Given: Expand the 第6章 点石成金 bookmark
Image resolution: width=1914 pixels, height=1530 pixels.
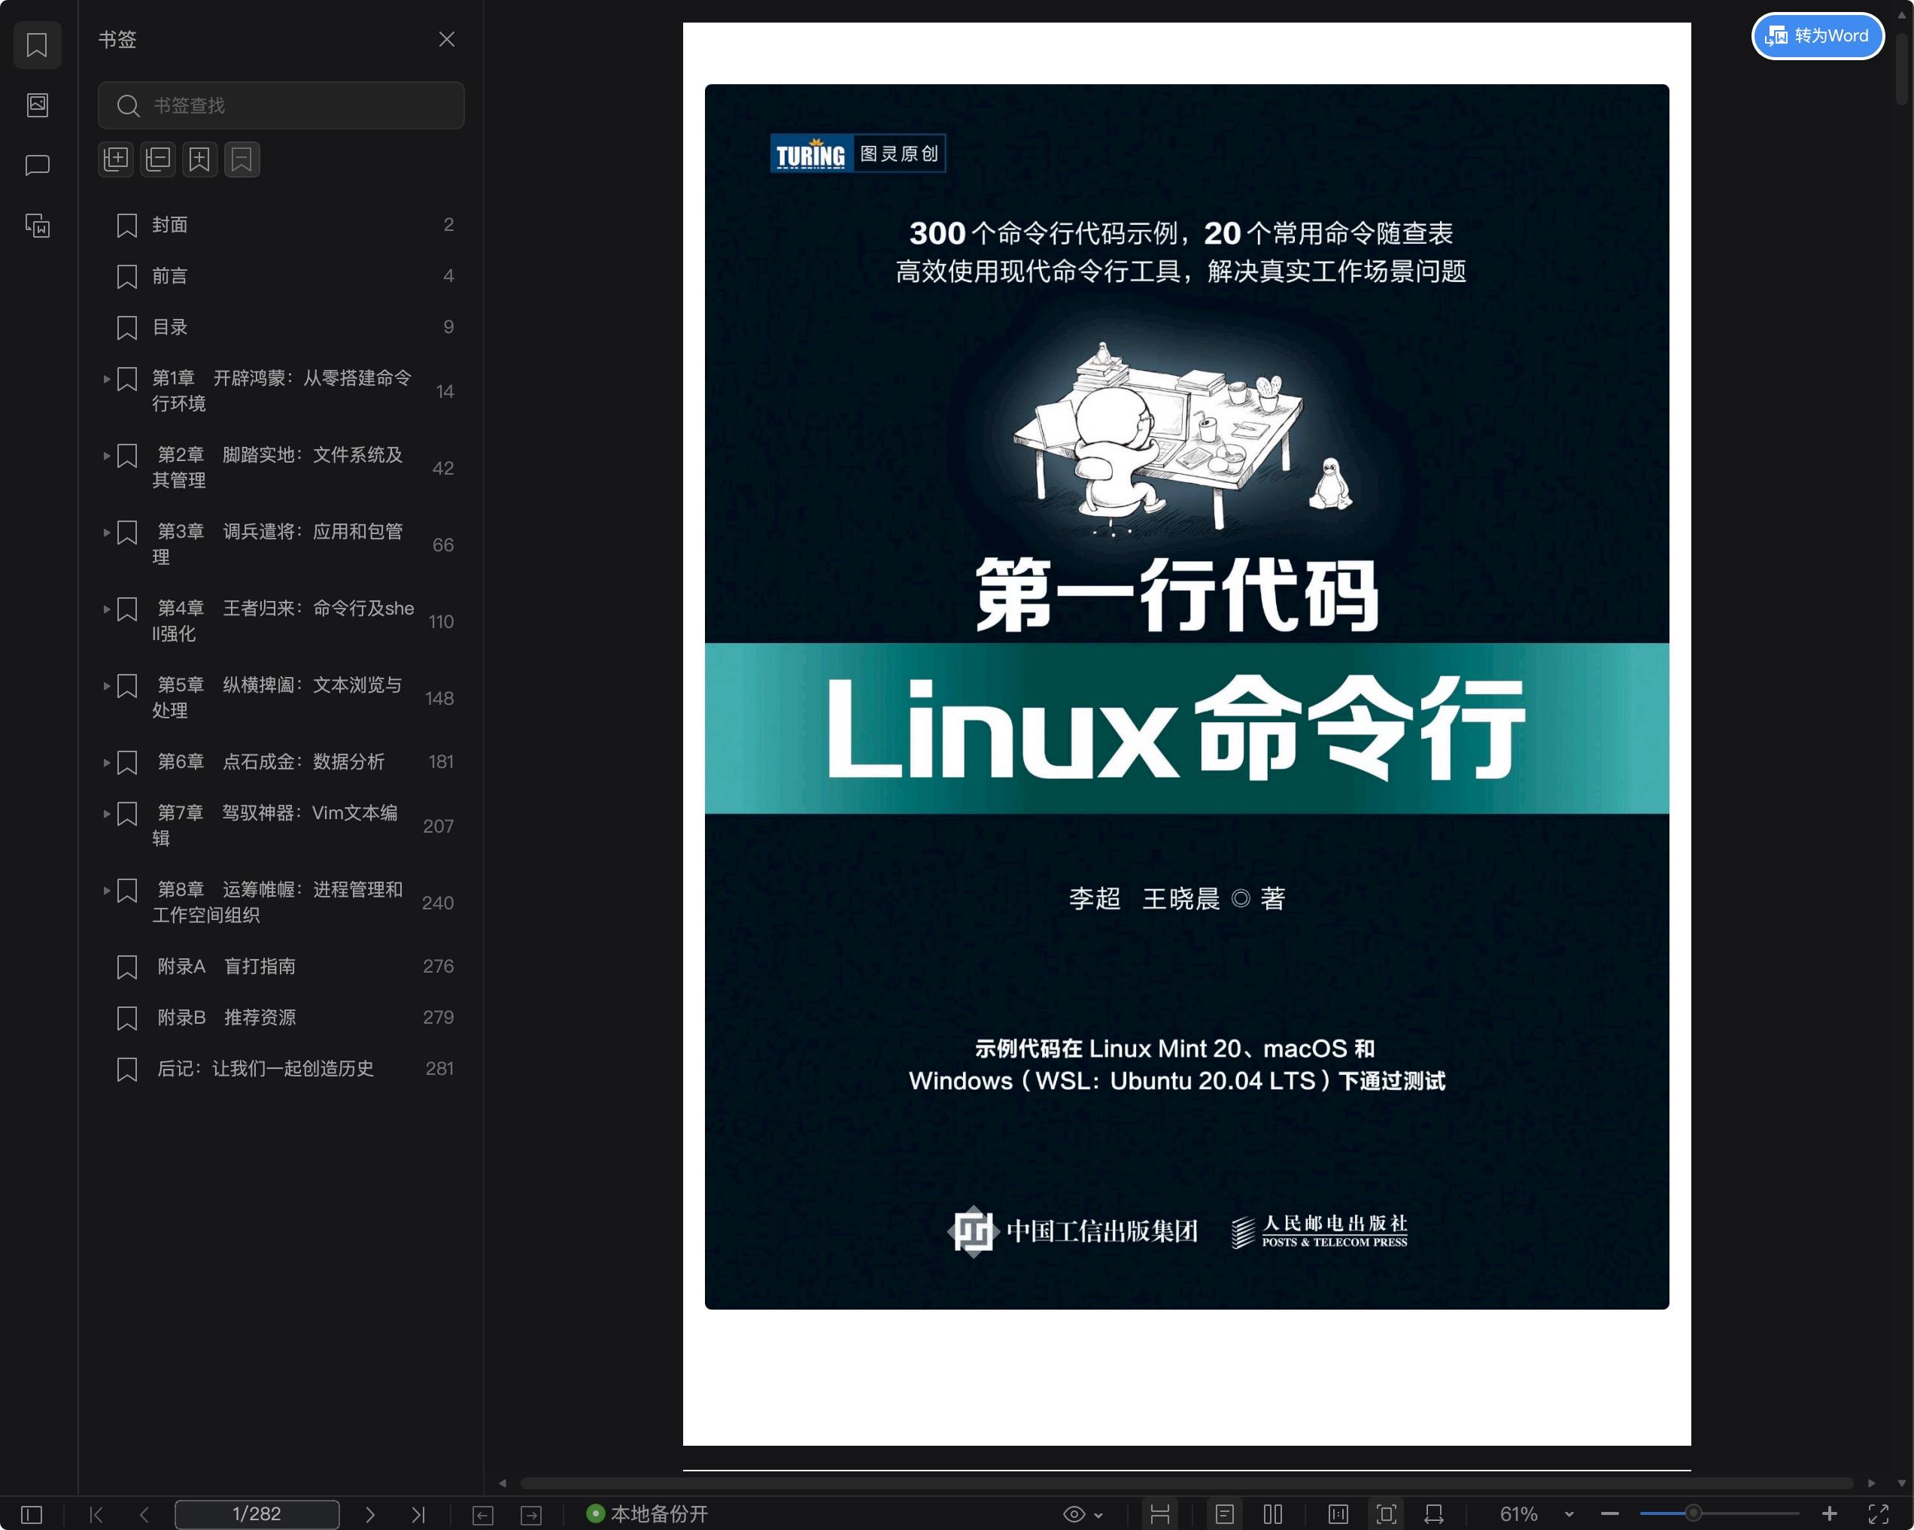Looking at the screenshot, I should [x=107, y=762].
